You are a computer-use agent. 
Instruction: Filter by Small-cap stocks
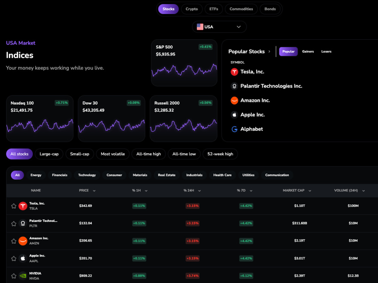[79, 154]
